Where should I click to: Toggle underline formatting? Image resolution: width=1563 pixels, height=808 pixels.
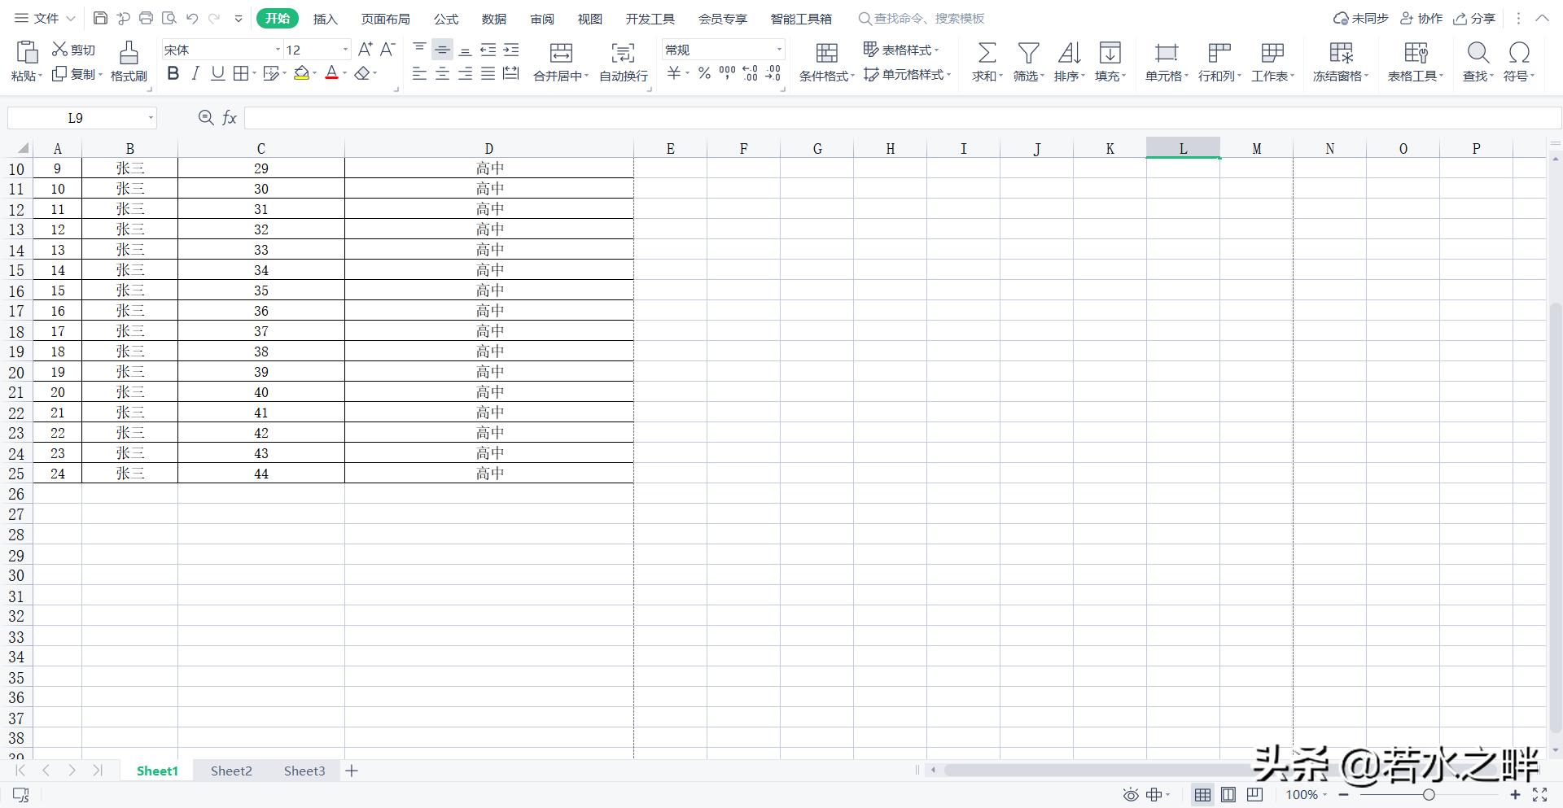[x=217, y=74]
